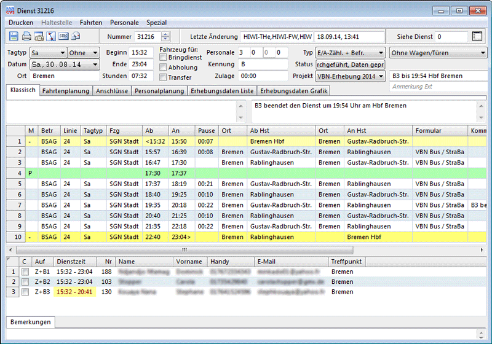492x344 pixels.
Task: Click the Treffpunkt column header
Action: tap(346, 262)
